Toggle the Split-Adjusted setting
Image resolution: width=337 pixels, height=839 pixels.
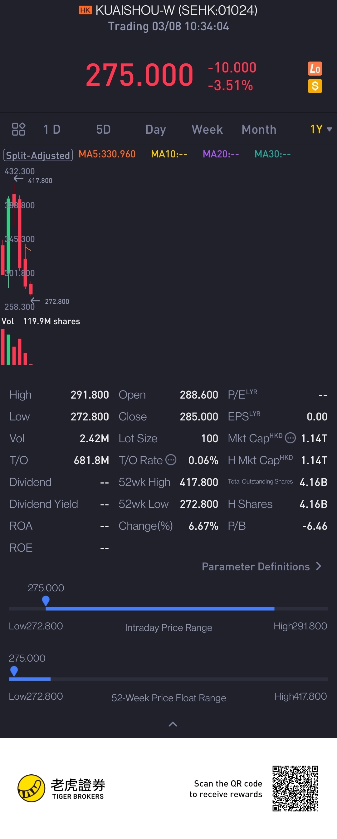[x=38, y=155]
